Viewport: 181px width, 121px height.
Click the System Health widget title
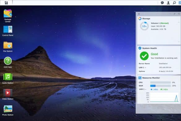[149, 48]
